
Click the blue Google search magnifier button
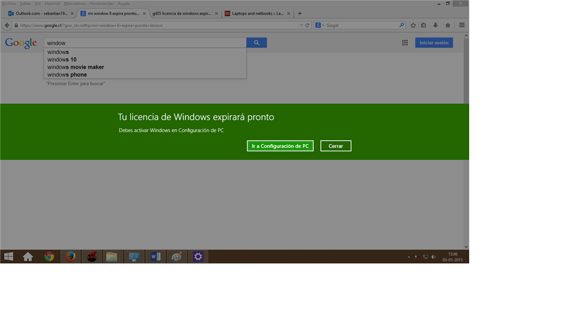[x=256, y=43]
